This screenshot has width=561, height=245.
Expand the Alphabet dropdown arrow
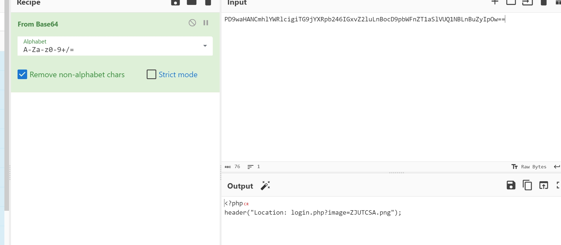click(x=205, y=46)
